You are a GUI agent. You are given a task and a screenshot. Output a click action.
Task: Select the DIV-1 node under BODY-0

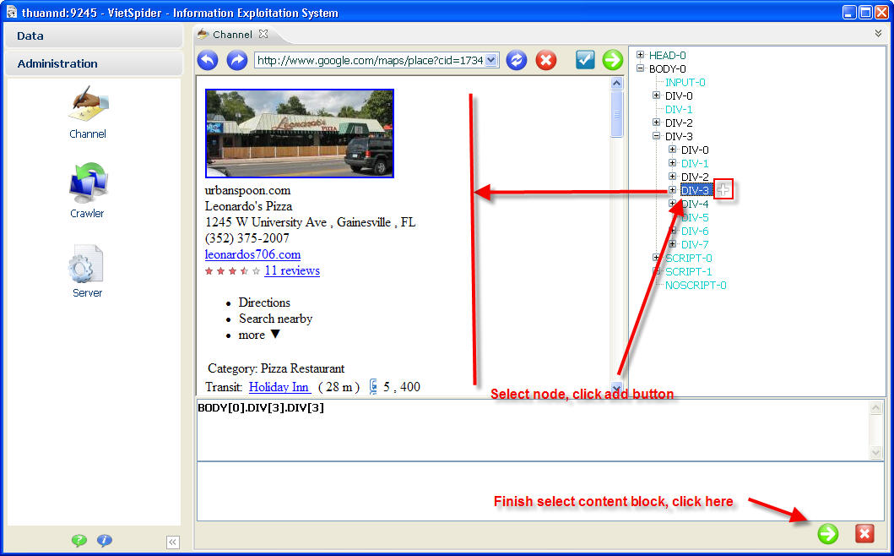(679, 109)
